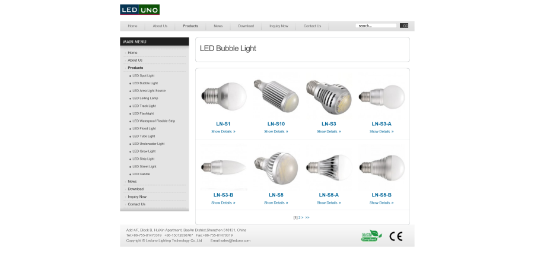Jump to last page with >> link
This screenshot has height=266, width=534.
pyautogui.click(x=307, y=217)
